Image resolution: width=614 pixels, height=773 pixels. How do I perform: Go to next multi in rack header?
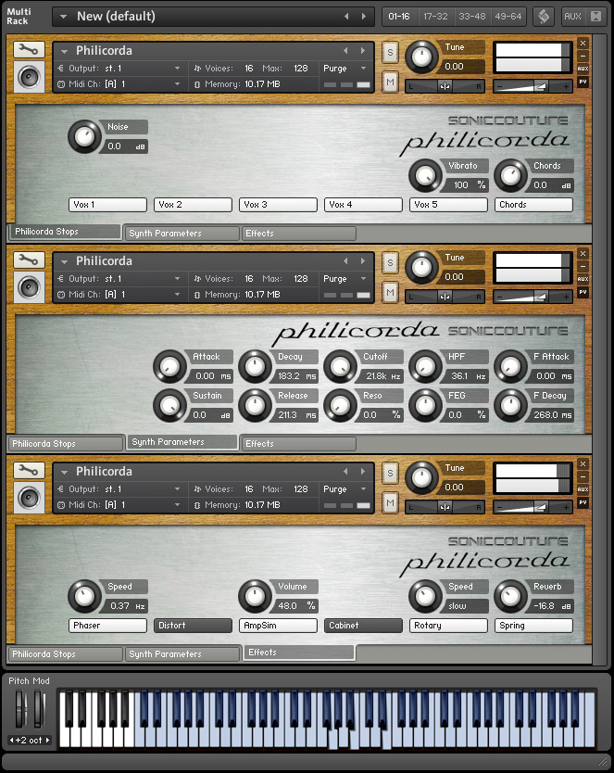pyautogui.click(x=364, y=17)
